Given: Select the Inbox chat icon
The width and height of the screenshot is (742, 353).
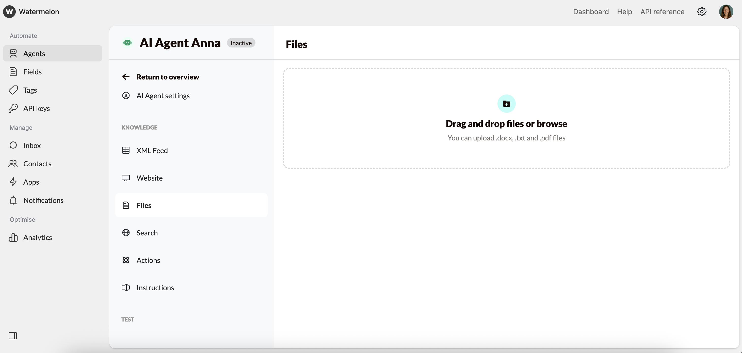Looking at the screenshot, I should (13, 146).
